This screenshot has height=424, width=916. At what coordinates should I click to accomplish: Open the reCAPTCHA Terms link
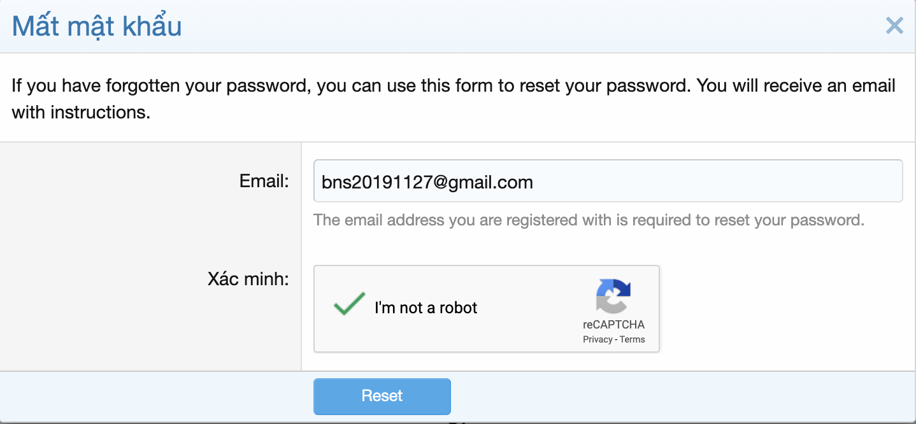[633, 339]
